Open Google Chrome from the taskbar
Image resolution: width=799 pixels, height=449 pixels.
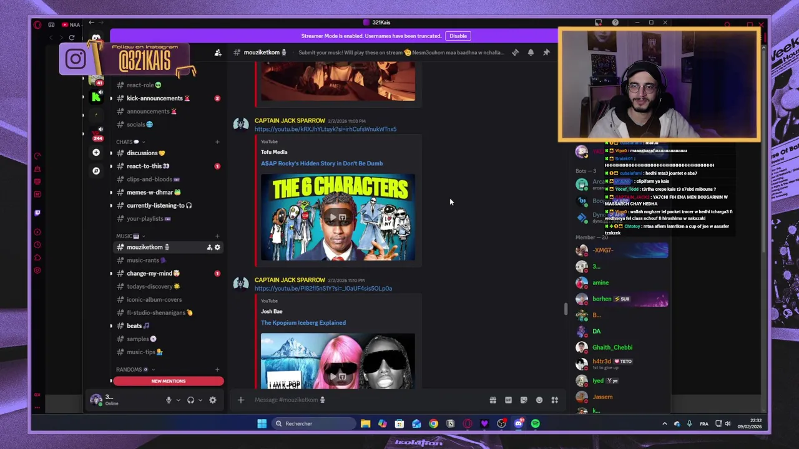[433, 424]
